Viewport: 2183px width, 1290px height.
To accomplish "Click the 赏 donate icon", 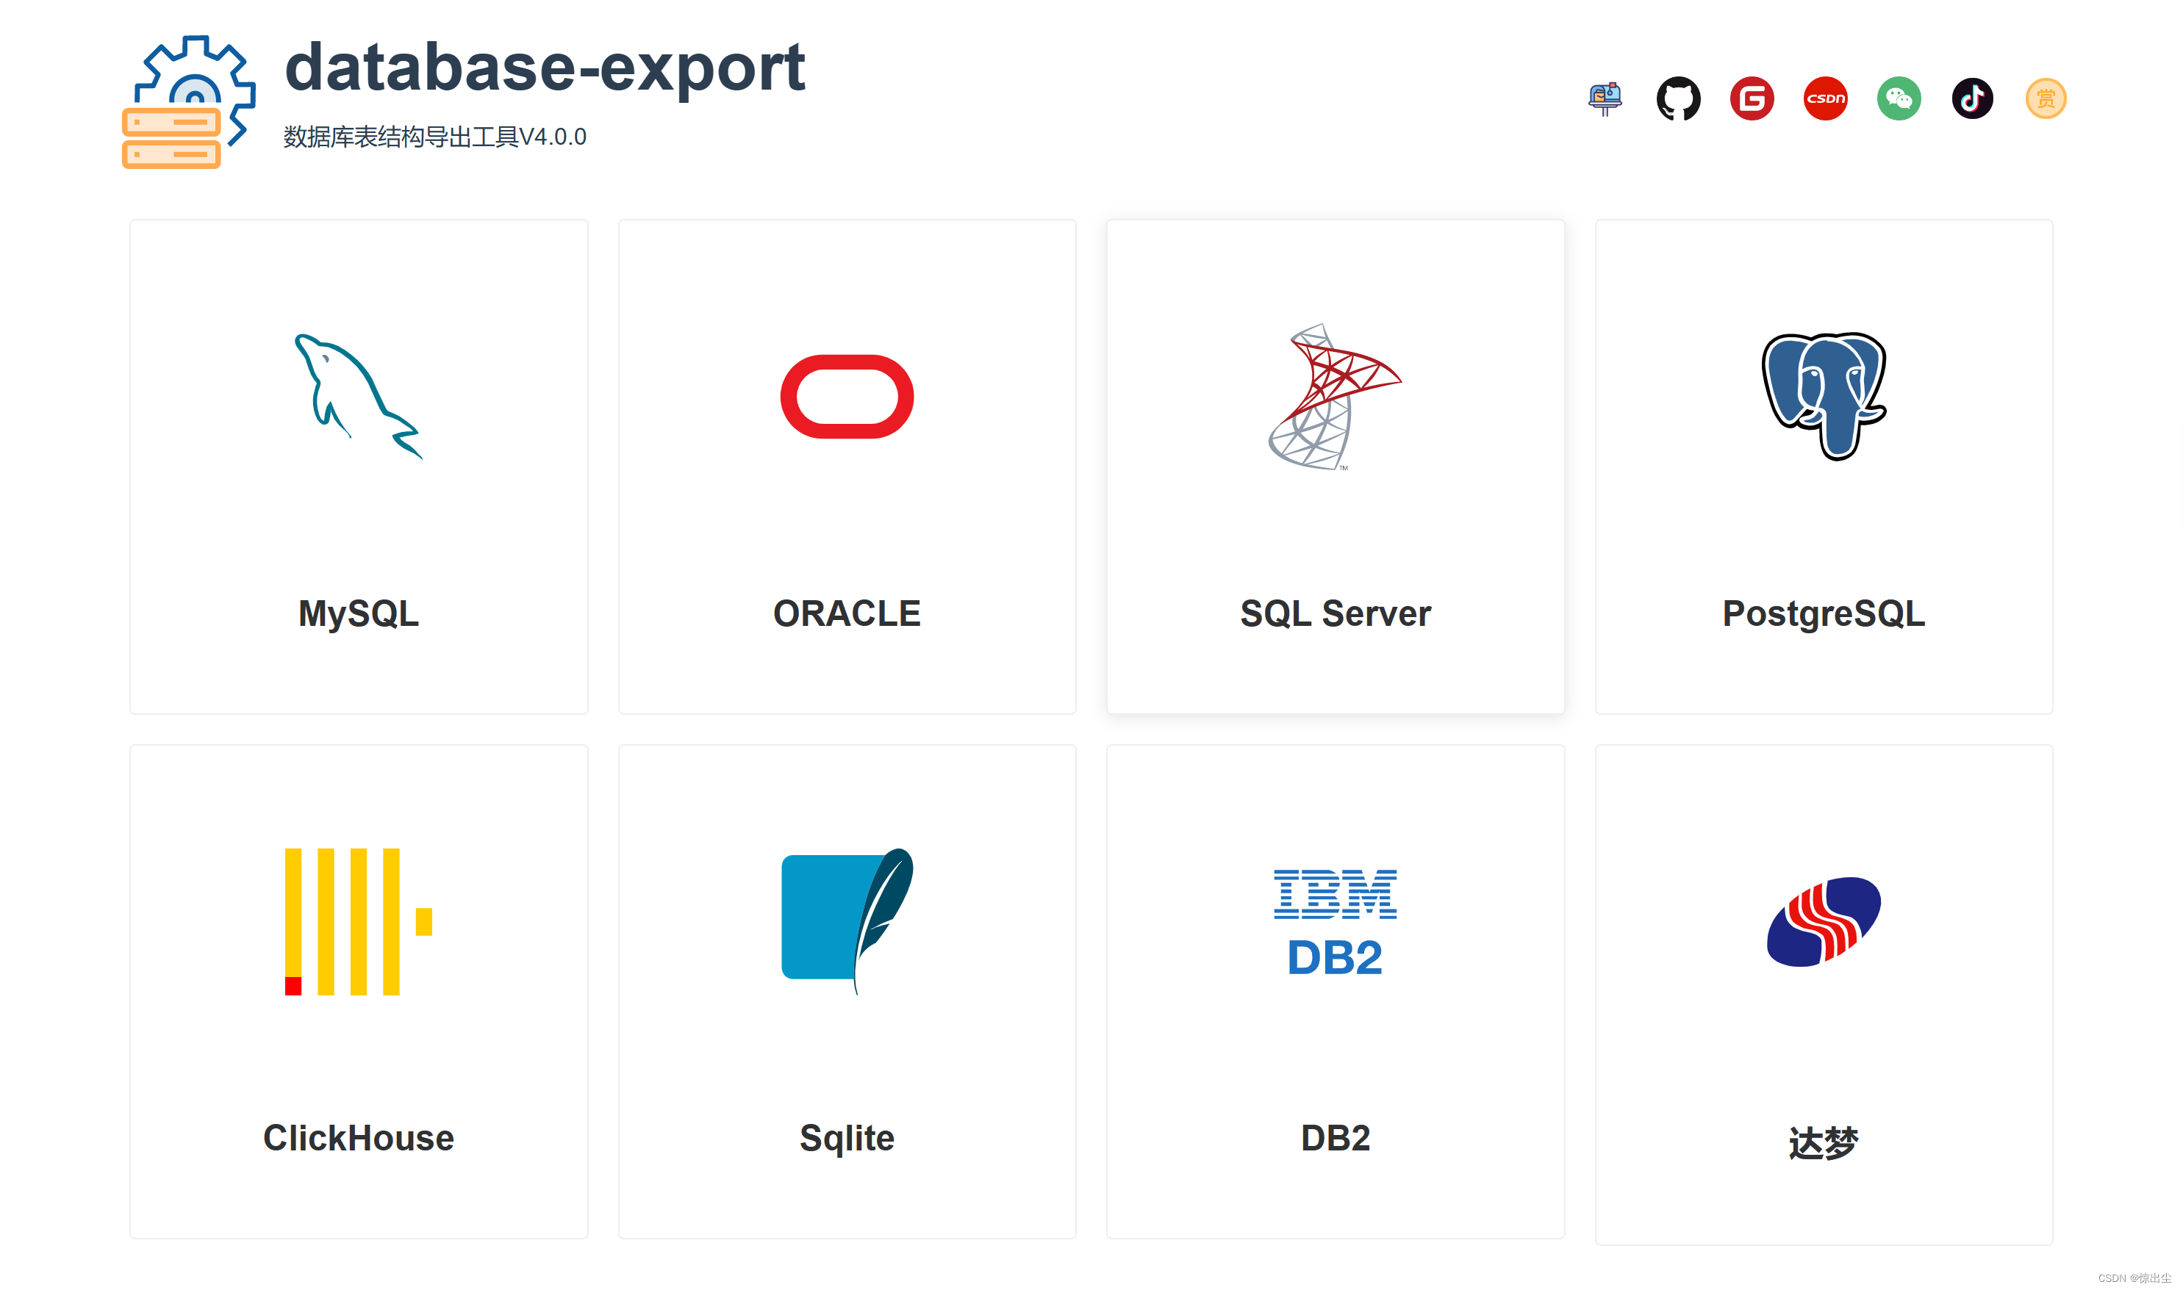I will (x=2045, y=98).
